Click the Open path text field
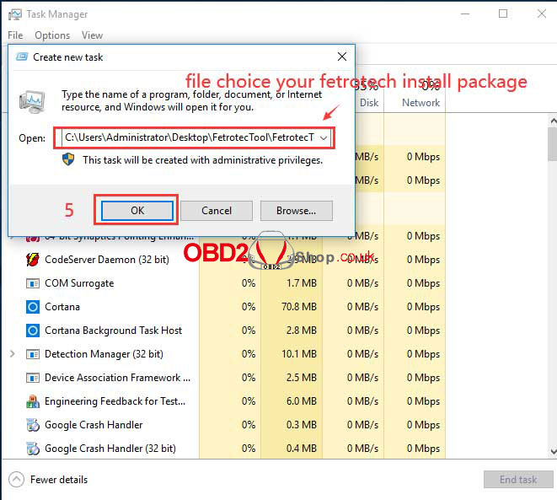 (x=187, y=137)
